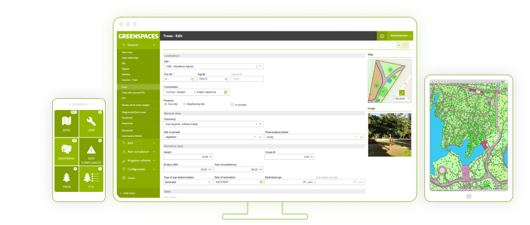This screenshot has height=225, width=530.
Task: Tap the VTA tree checklist tile
Action: pos(91,179)
